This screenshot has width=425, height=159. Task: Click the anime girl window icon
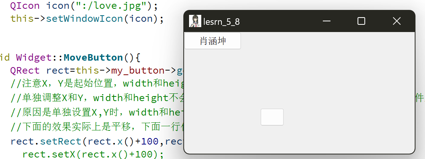(195, 21)
